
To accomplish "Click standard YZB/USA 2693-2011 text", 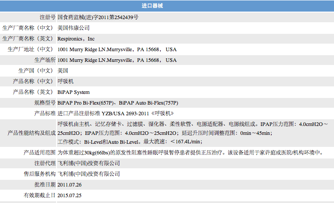I will click(x=125, y=114).
